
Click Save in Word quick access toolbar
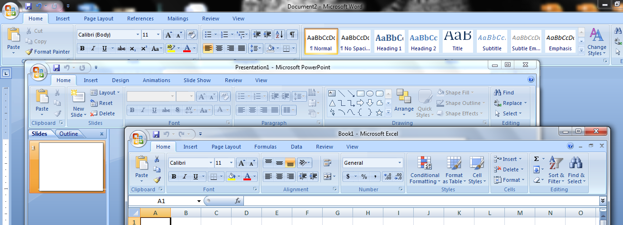tap(28, 6)
